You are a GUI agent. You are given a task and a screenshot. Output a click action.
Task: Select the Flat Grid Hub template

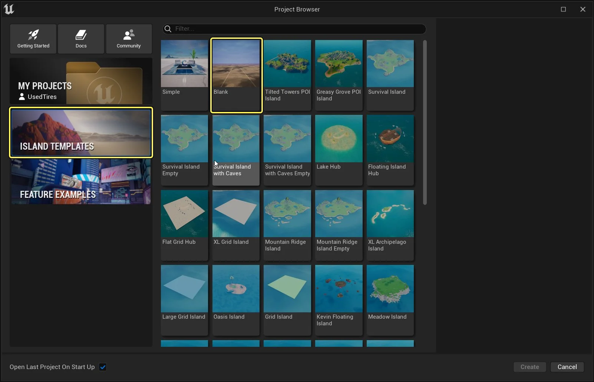[184, 225]
